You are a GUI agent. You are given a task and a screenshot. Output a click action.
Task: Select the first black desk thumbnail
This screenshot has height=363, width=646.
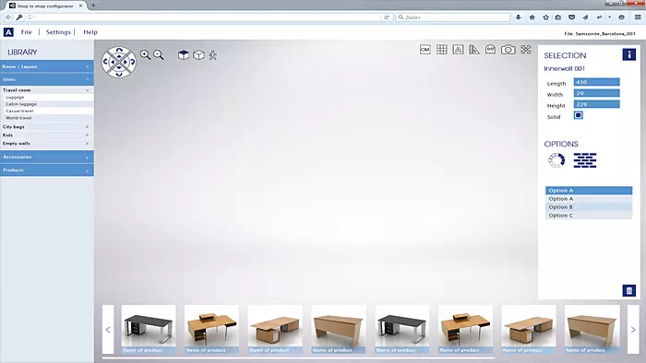(x=149, y=329)
